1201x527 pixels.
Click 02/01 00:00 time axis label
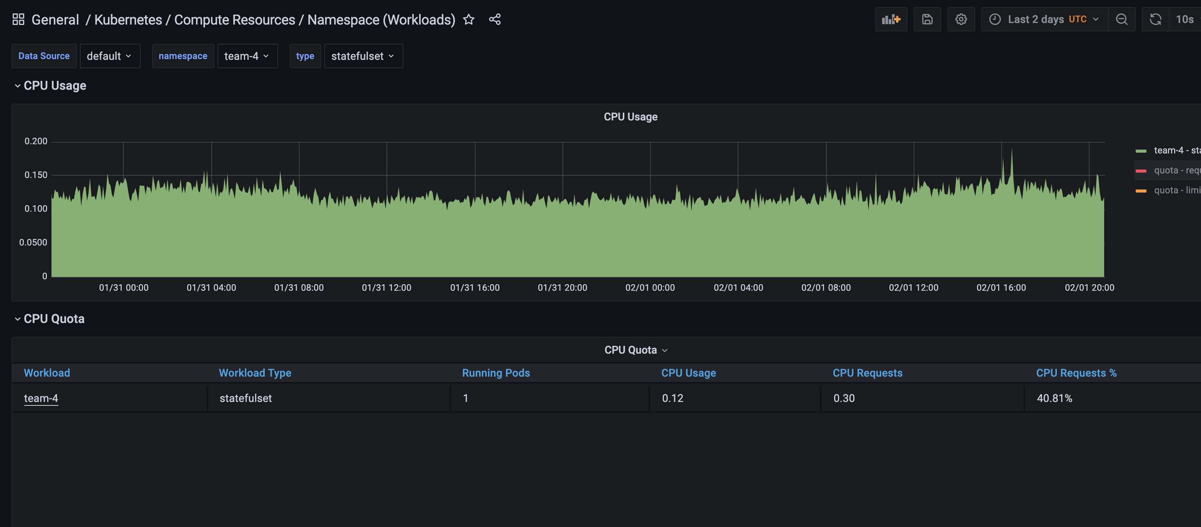point(650,288)
